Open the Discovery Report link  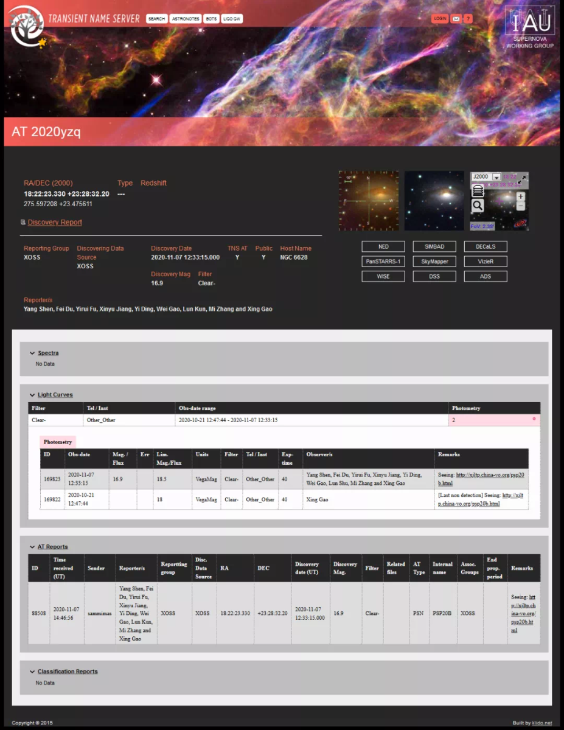pos(55,222)
